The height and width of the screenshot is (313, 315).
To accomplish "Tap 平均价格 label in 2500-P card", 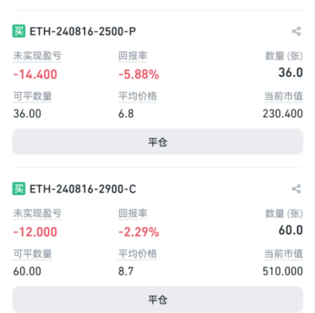I will point(138,96).
